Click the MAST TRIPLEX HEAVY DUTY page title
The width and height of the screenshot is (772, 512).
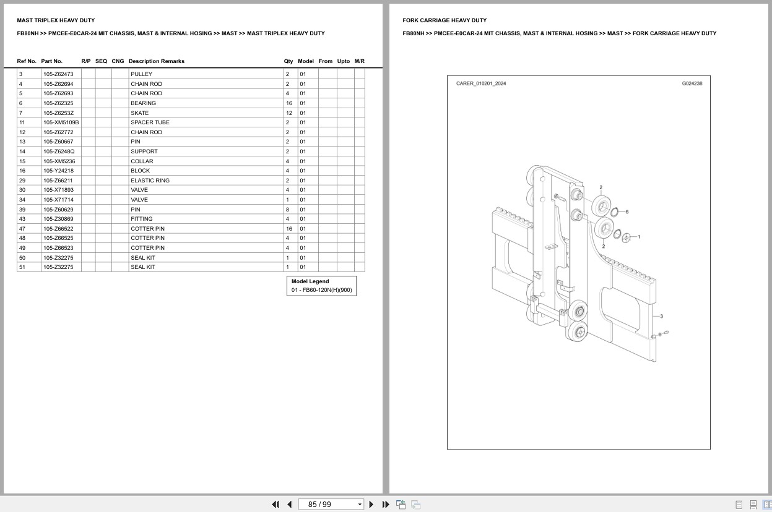[x=56, y=20]
